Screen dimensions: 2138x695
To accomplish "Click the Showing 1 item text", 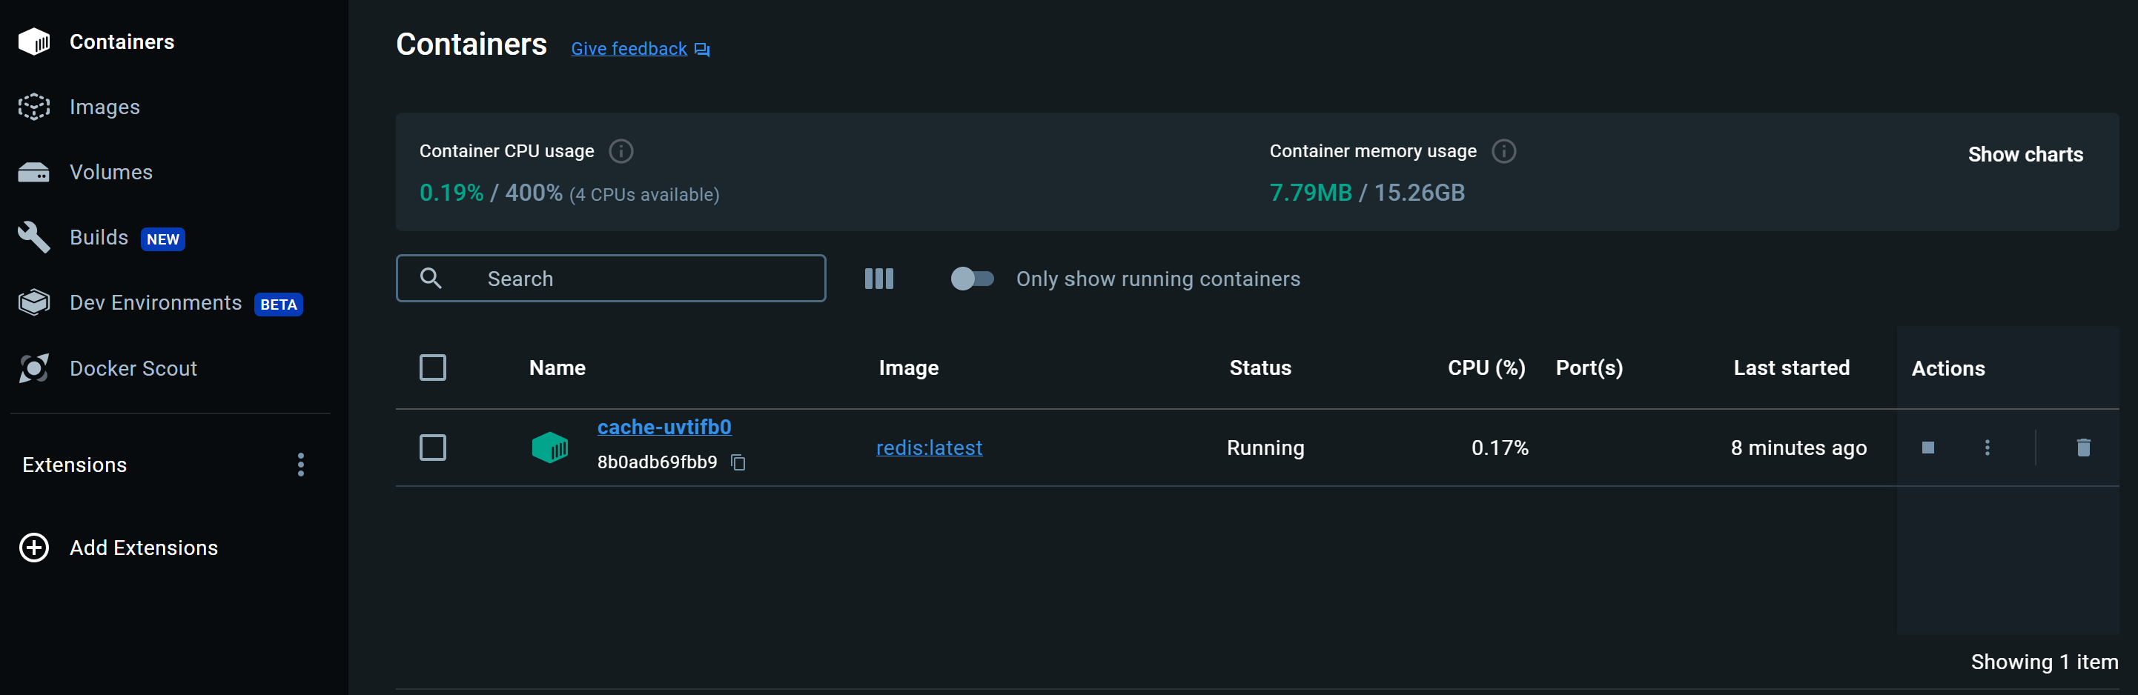I will pyautogui.click(x=2044, y=662).
